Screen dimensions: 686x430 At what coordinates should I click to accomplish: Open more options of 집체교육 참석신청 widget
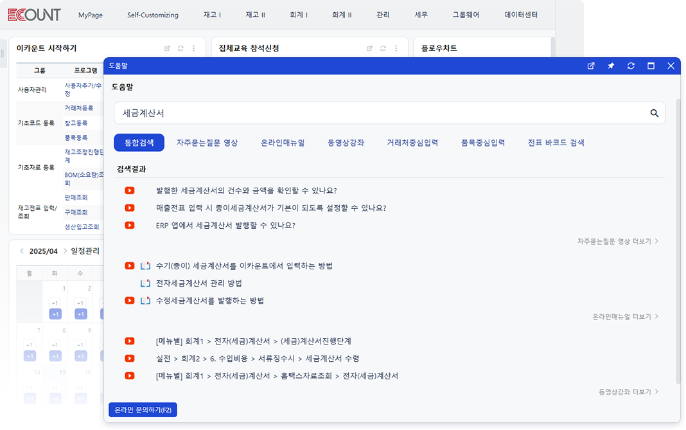pos(396,48)
